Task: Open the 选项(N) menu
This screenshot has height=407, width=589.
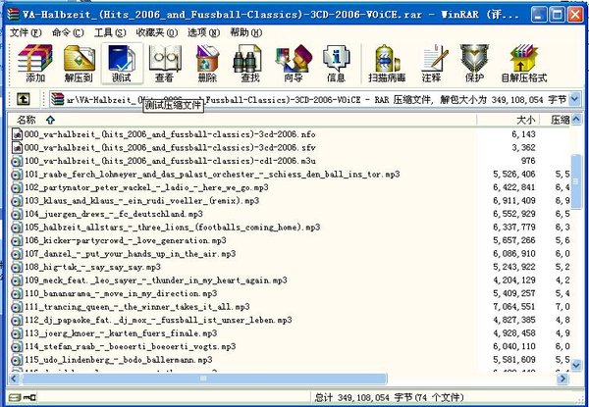Action: pos(203,33)
